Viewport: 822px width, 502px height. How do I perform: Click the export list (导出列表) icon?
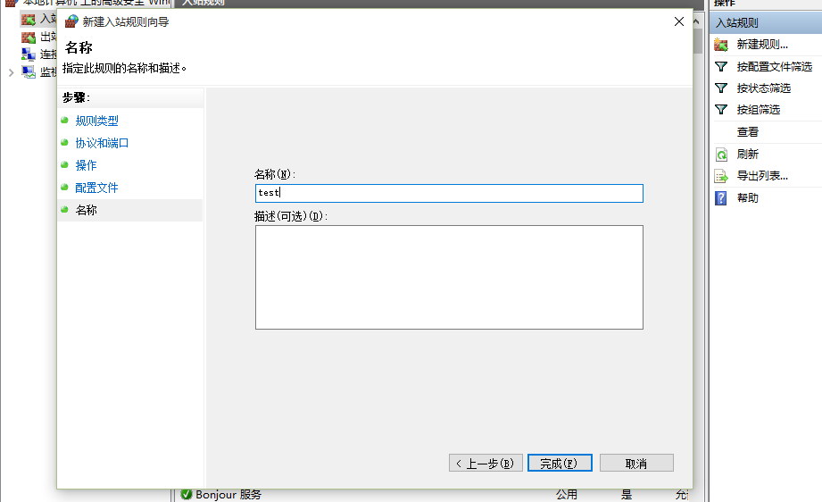tap(721, 176)
